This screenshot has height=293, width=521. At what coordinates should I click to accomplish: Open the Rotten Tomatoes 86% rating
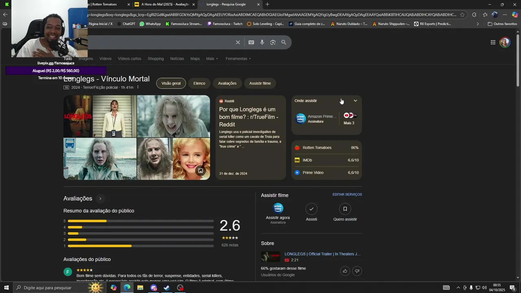(x=326, y=148)
